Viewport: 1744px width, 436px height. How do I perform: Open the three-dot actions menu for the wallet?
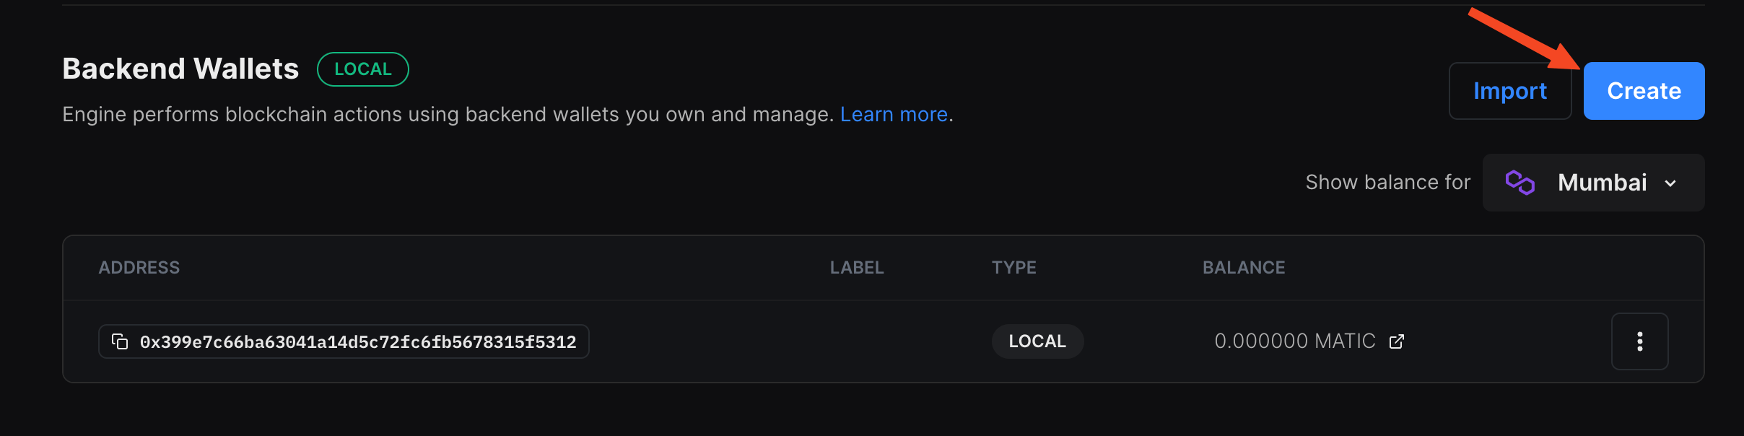click(1639, 341)
